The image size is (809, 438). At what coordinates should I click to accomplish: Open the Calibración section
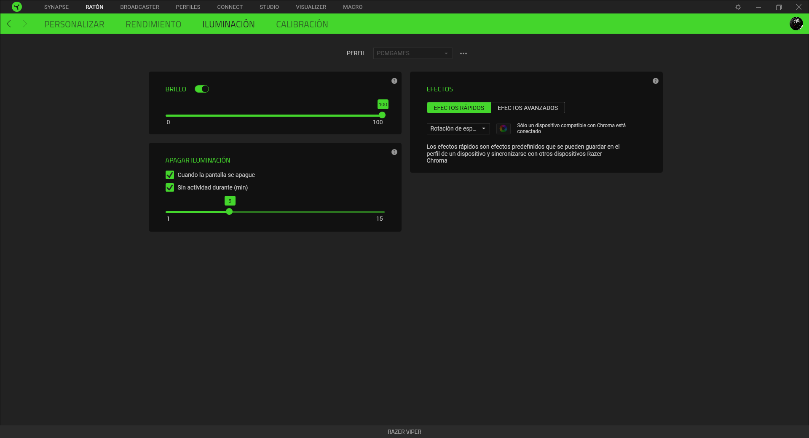(x=302, y=24)
